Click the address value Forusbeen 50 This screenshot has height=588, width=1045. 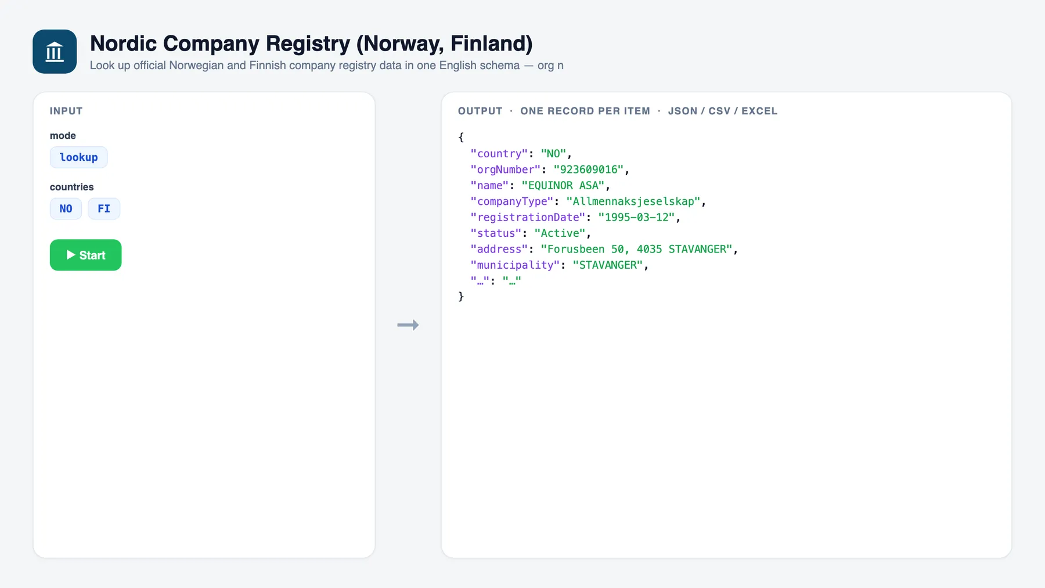tap(636, 250)
